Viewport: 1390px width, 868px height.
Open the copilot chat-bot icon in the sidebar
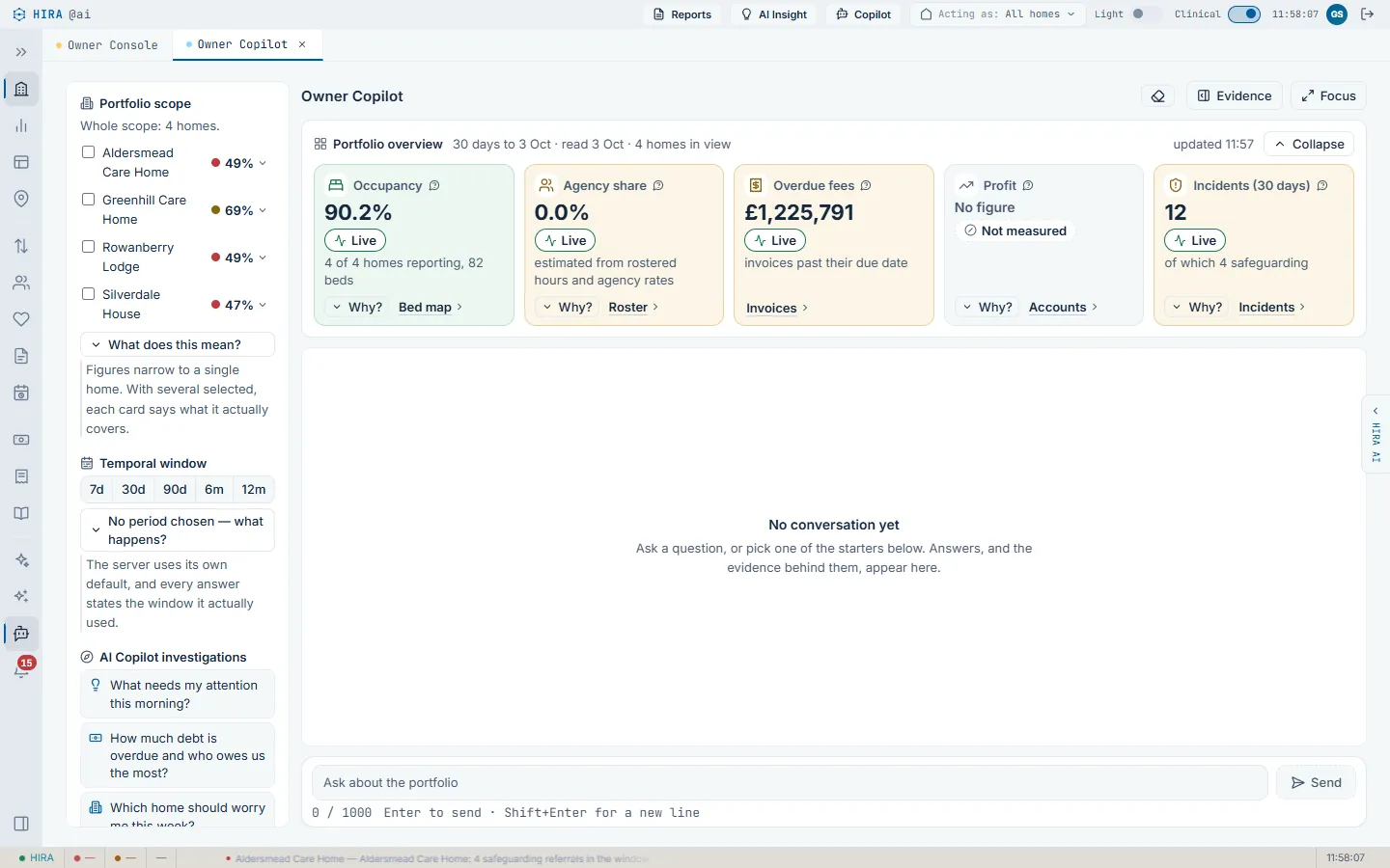tap(21, 634)
